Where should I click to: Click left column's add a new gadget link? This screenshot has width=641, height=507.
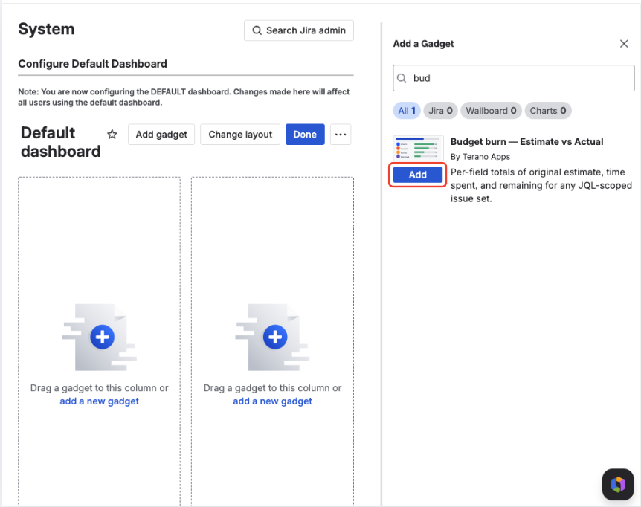pos(100,401)
